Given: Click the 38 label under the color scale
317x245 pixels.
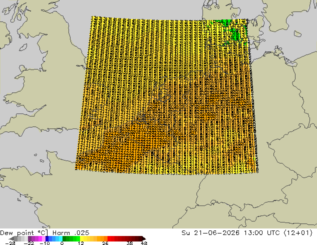Looking at the screenshot, I should tap(129, 243).
